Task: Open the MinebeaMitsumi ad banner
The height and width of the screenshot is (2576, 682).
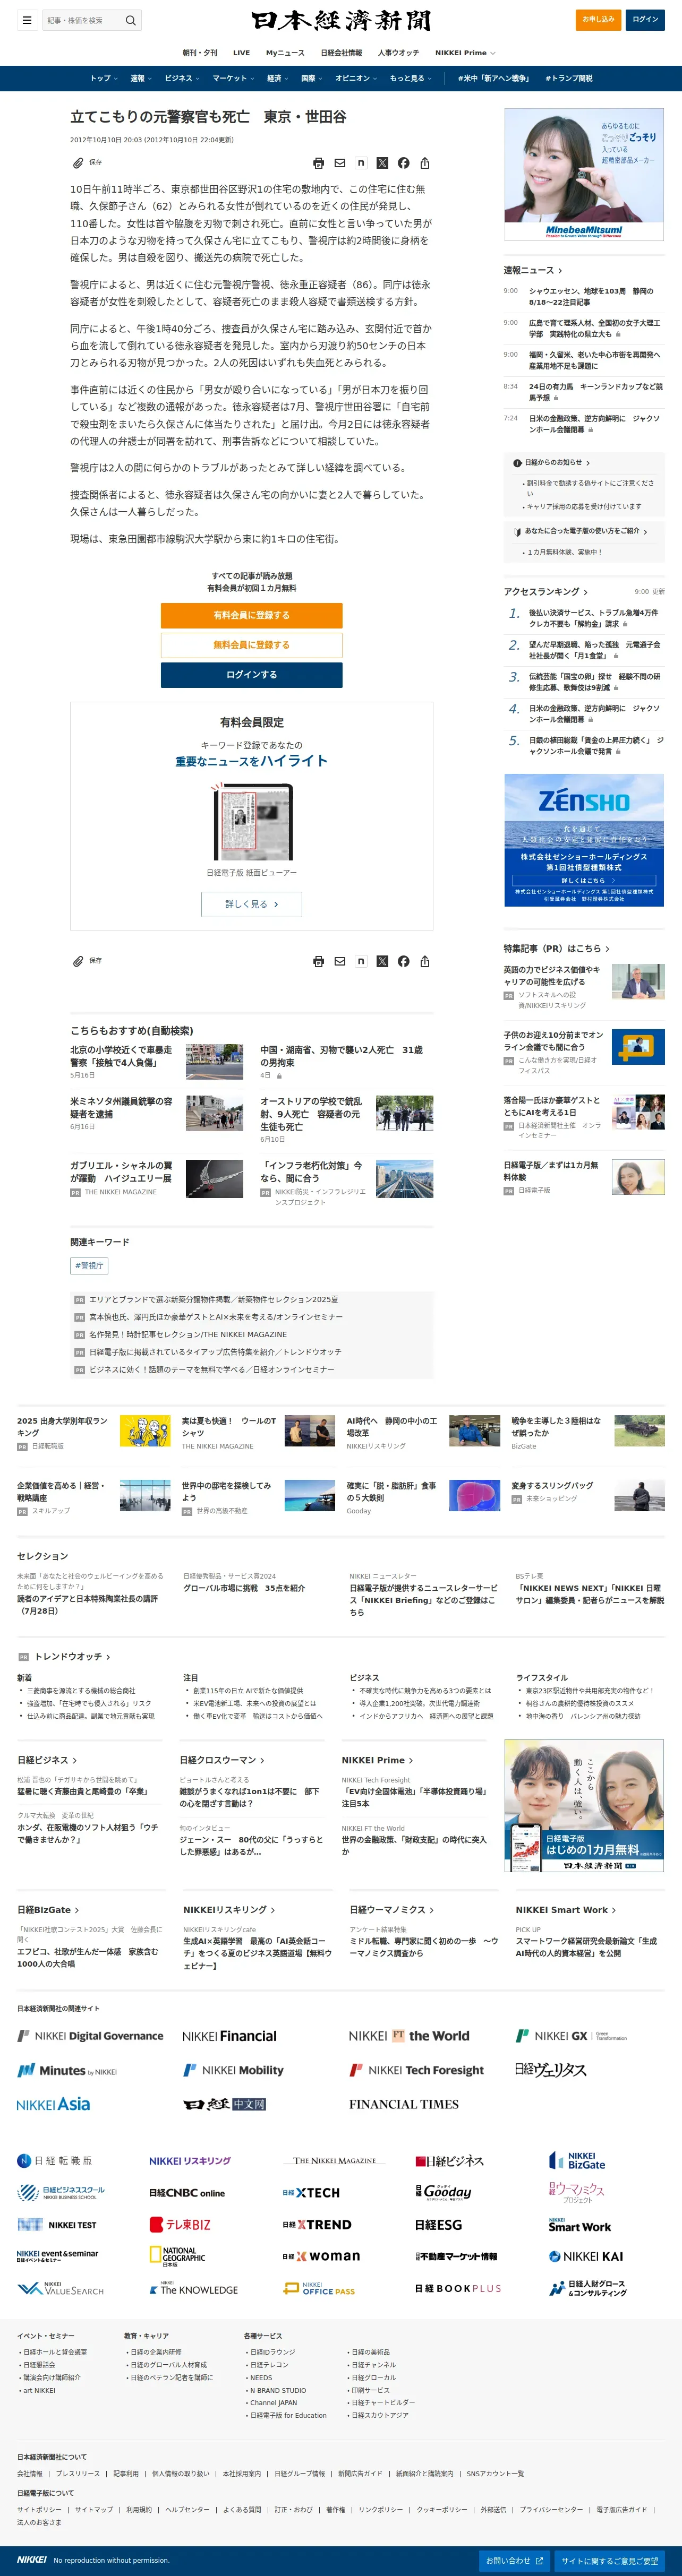Action: coord(584,175)
